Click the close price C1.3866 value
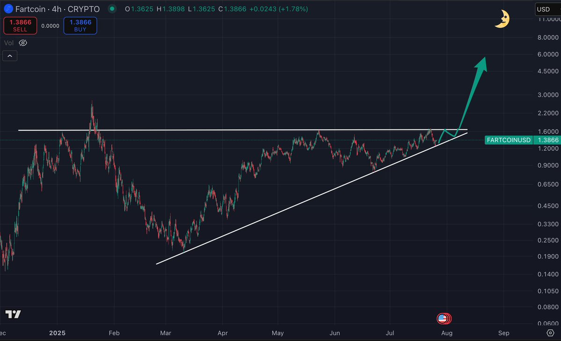 [x=232, y=9]
